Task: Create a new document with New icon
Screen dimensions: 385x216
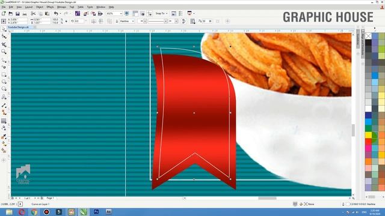Action: (x=4, y=14)
